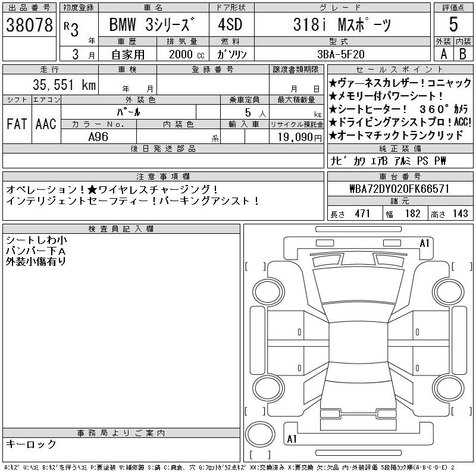Click the A1 damage mark at diagram top
The width and height of the screenshot is (476, 476).
pos(425,243)
